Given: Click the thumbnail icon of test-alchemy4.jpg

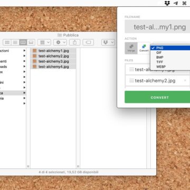Looking at the screenshot, I should [x=35, y=66].
